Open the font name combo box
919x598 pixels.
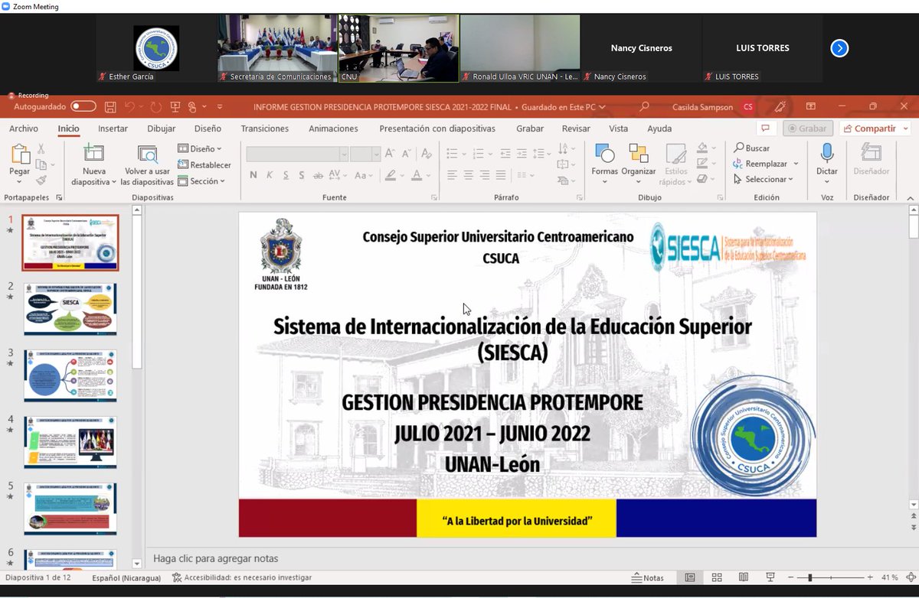coord(297,154)
